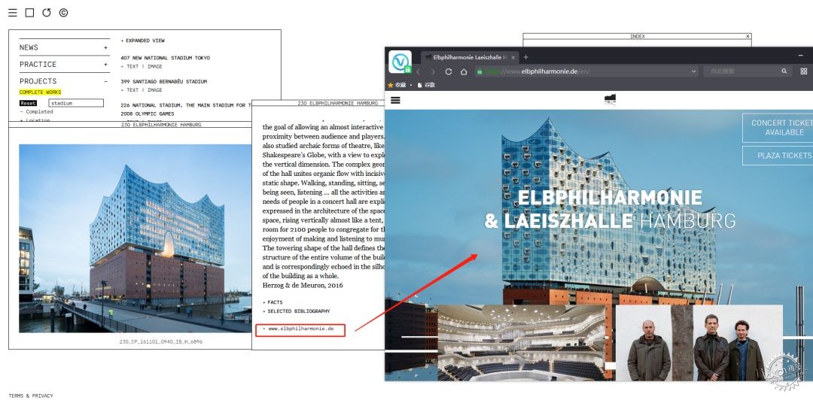Click the square window icon in top toolbar
Image resolution: width=813 pixels, height=400 pixels.
pyautogui.click(x=29, y=13)
